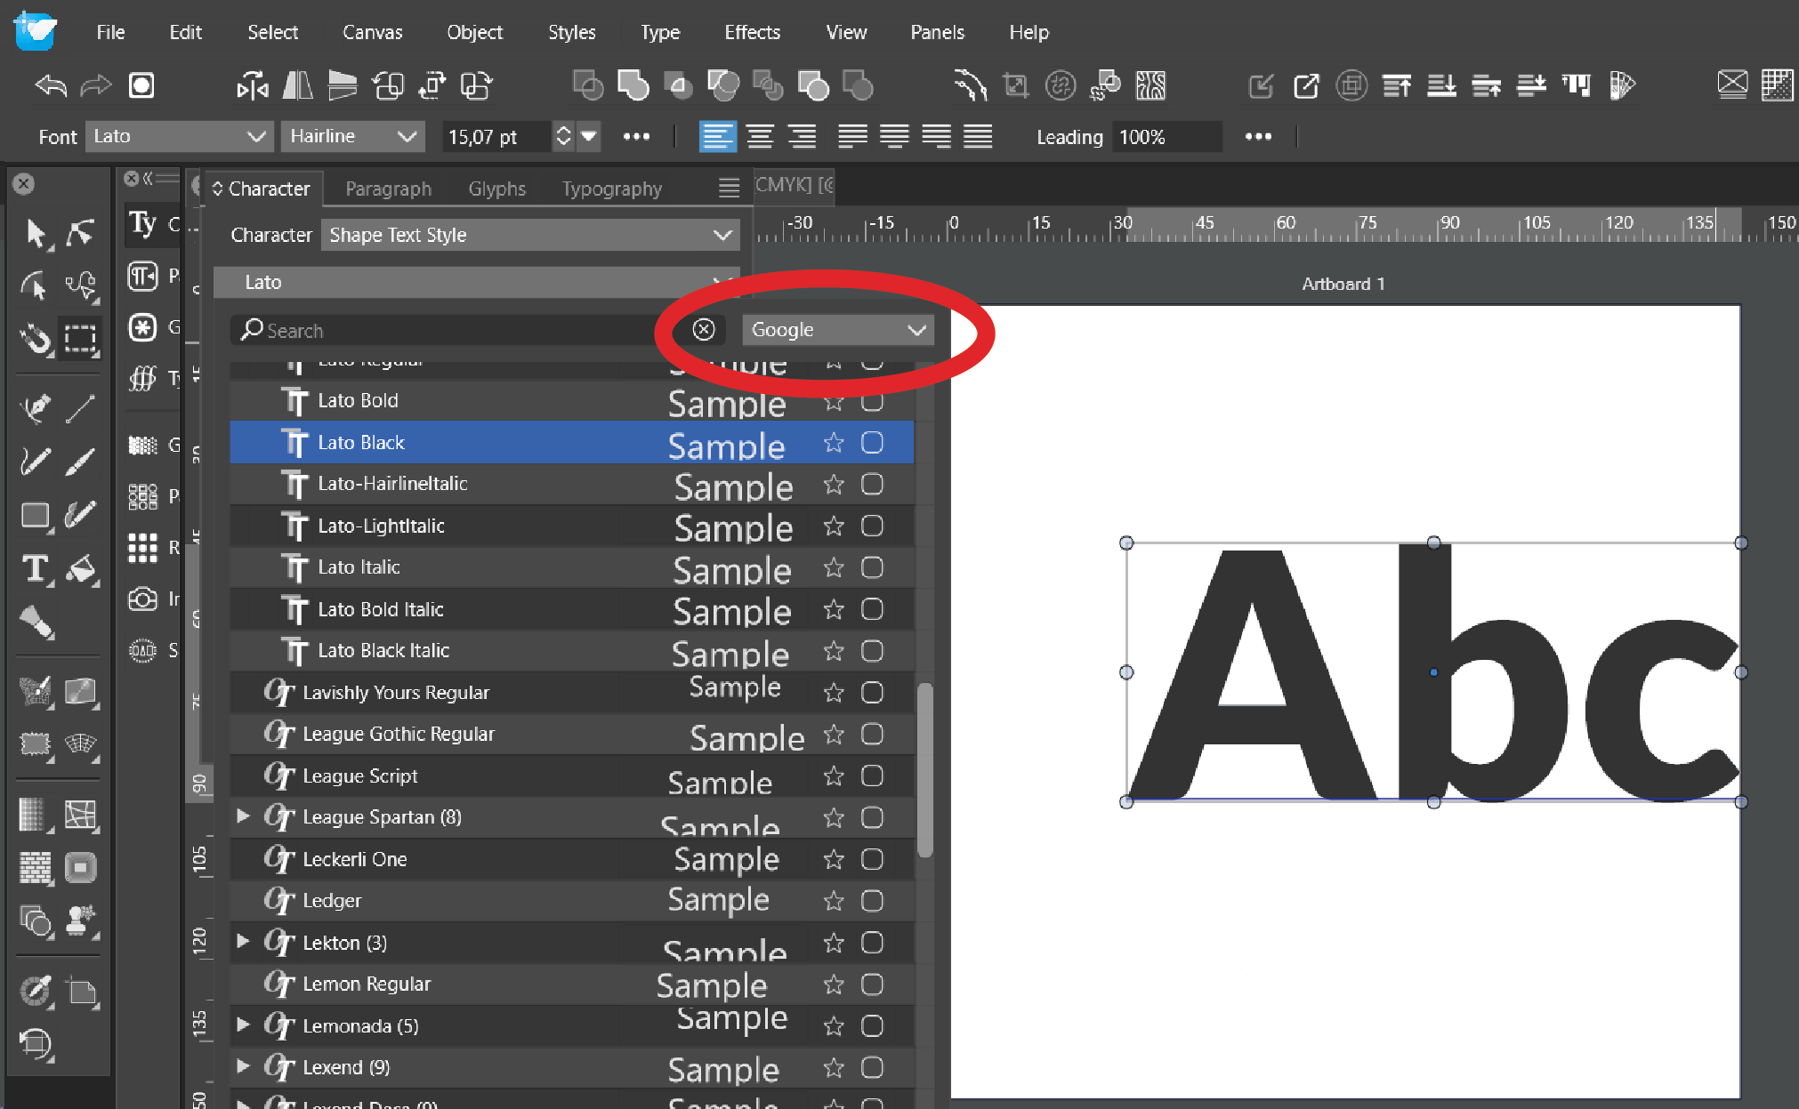Click in the font Search field
1799x1109 pixels.
point(445,331)
